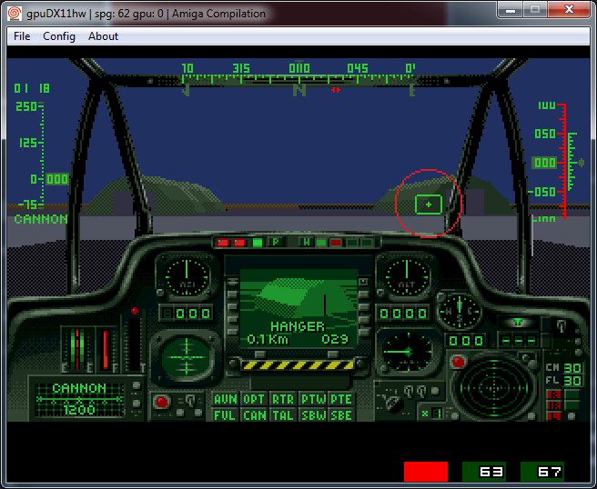Click the CANNON 1200 weapon display panel
597x489 pixels.
79,399
